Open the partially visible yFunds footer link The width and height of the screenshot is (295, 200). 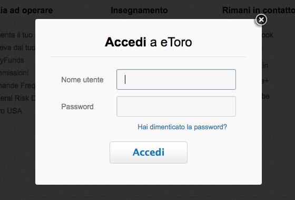pos(12,60)
